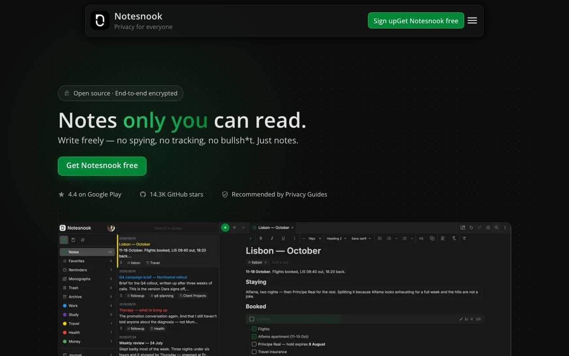Click the Search in Notes field

pyautogui.click(x=168, y=228)
